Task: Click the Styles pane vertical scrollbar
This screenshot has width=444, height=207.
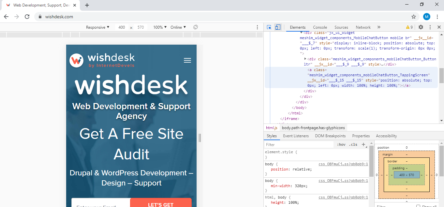Action: pyautogui.click(x=371, y=161)
